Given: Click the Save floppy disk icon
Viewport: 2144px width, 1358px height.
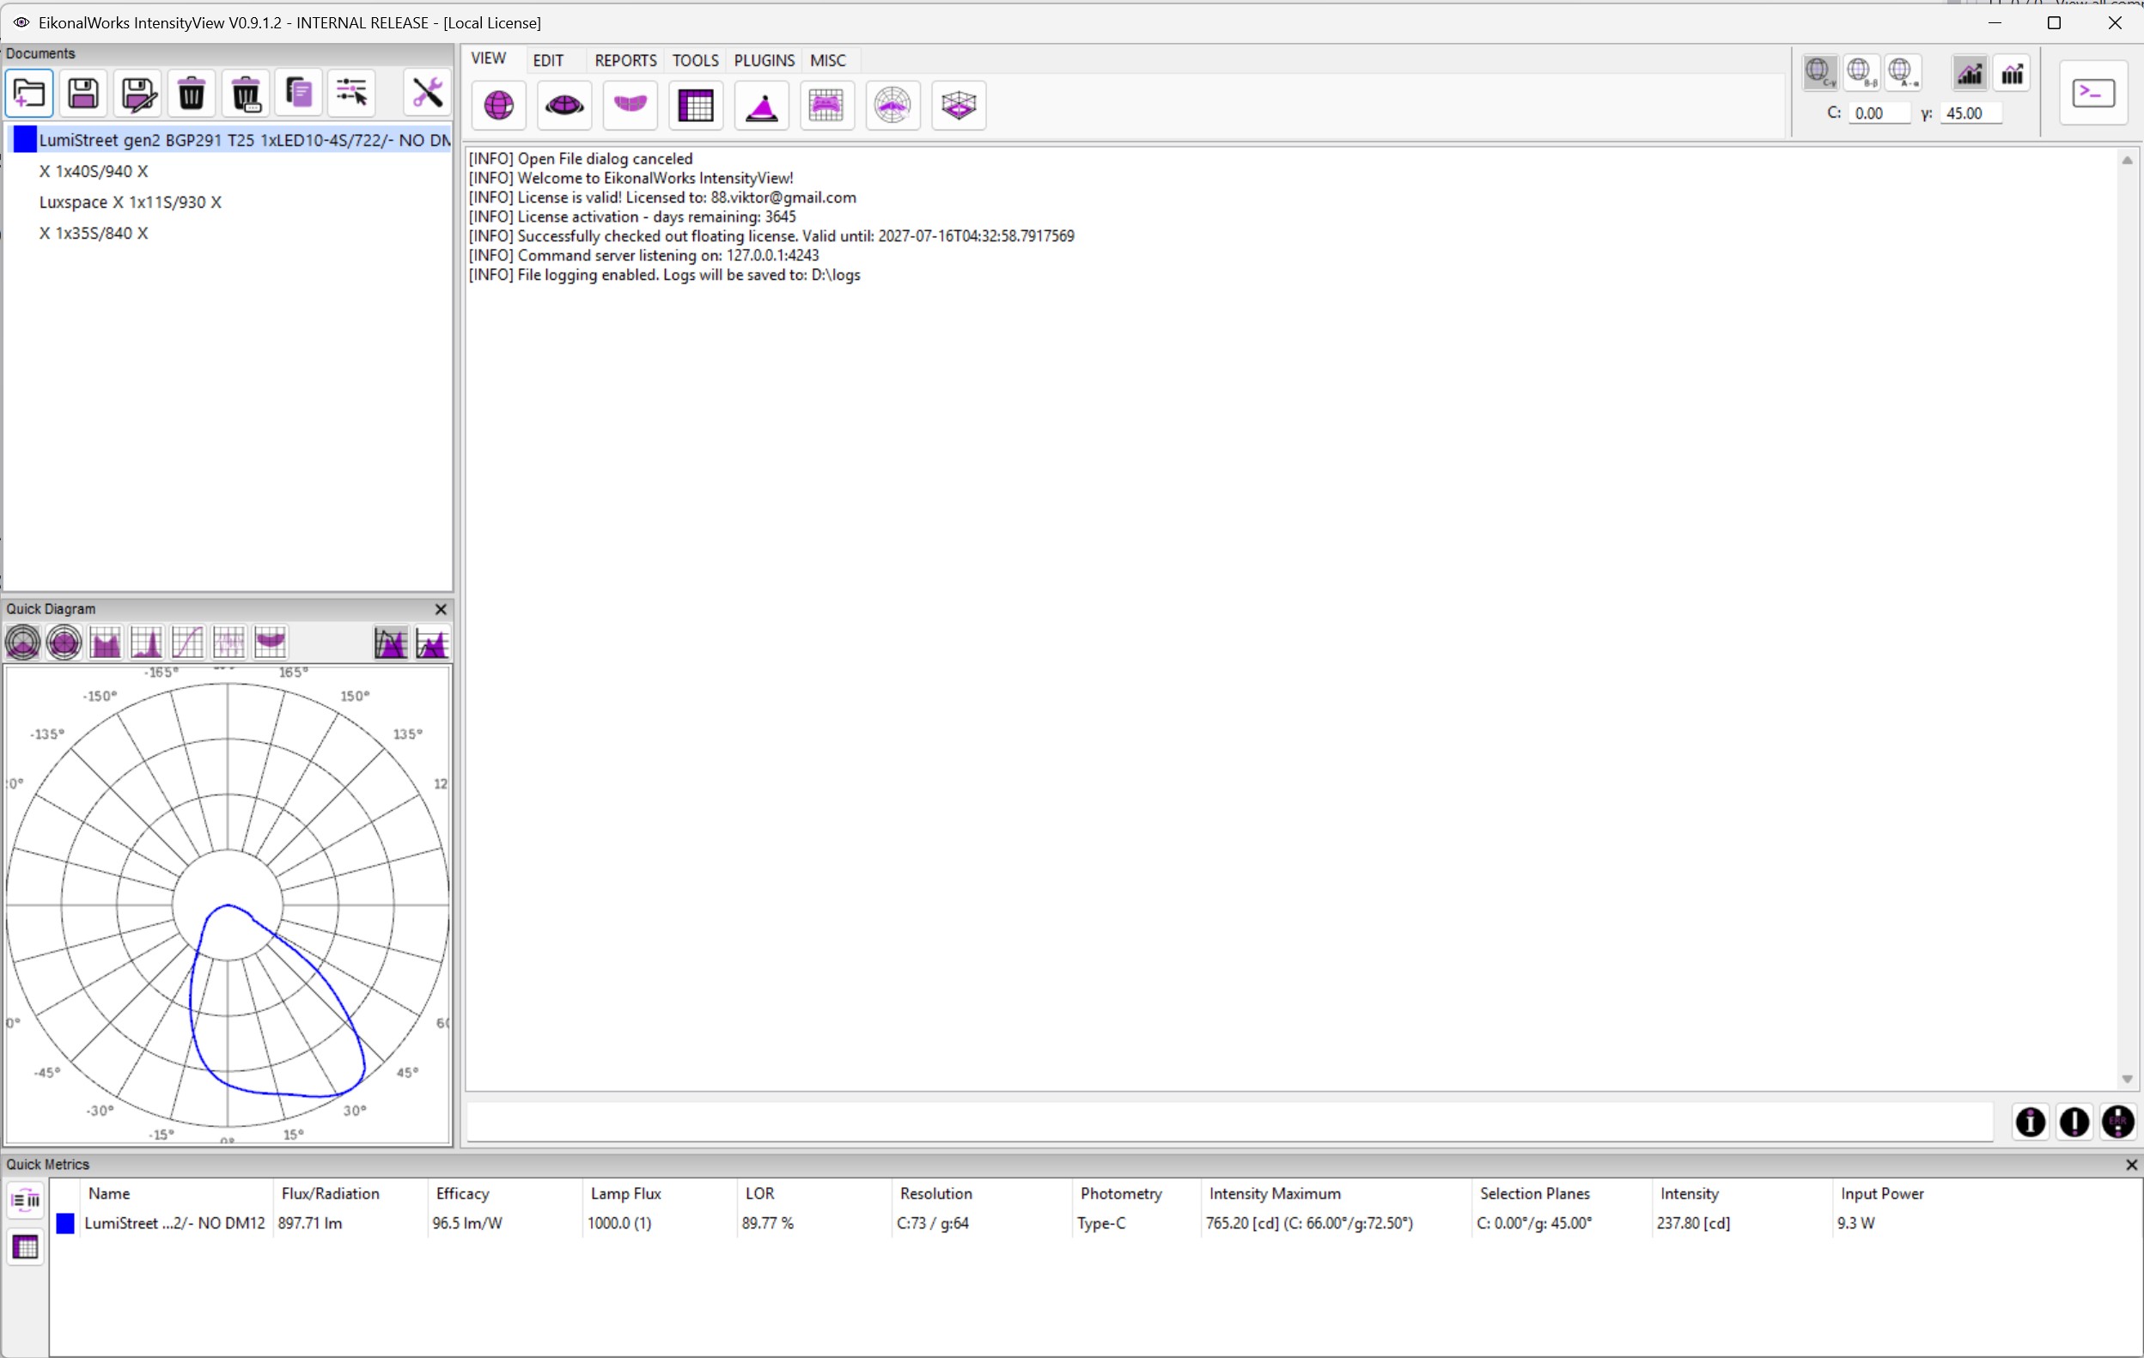Looking at the screenshot, I should click(x=83, y=94).
